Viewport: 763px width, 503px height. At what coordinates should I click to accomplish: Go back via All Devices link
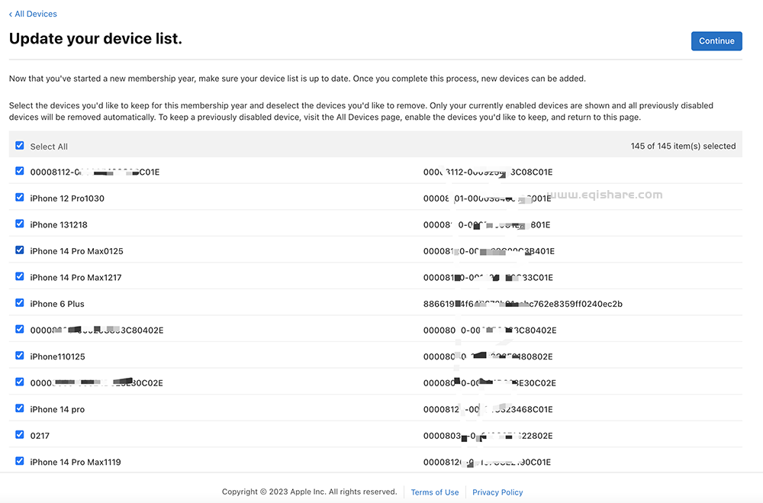33,14
